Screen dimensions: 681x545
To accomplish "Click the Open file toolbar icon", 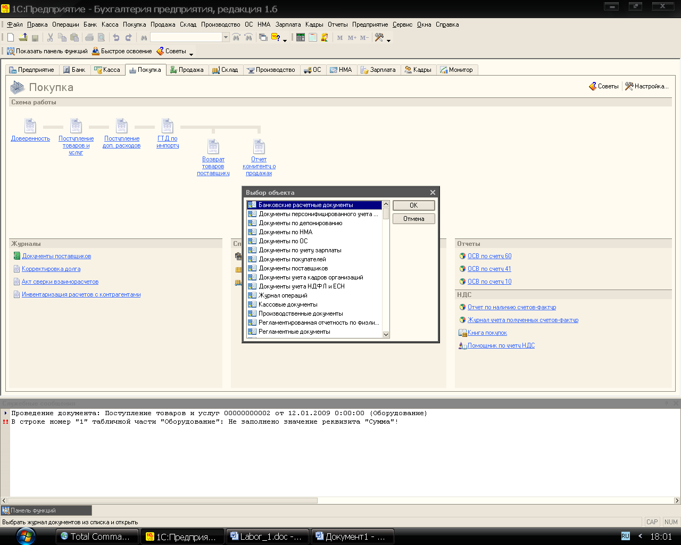I will [23, 37].
